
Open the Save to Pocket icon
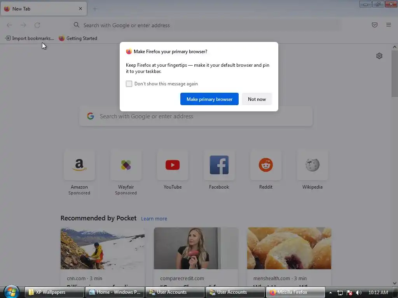pos(375,25)
